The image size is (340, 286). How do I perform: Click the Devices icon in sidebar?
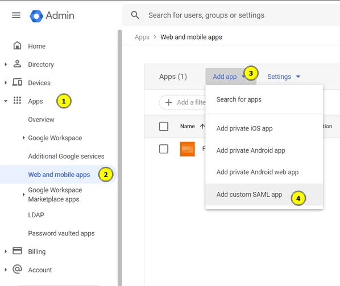point(17,82)
